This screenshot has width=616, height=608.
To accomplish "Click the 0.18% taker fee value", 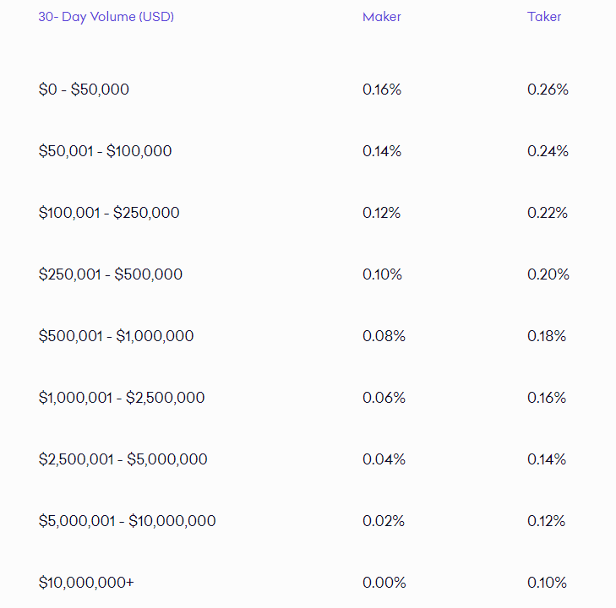I will click(x=547, y=336).
